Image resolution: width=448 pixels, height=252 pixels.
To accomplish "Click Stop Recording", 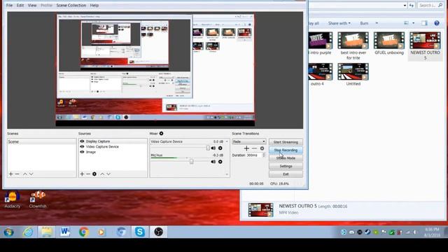I will (x=286, y=150).
